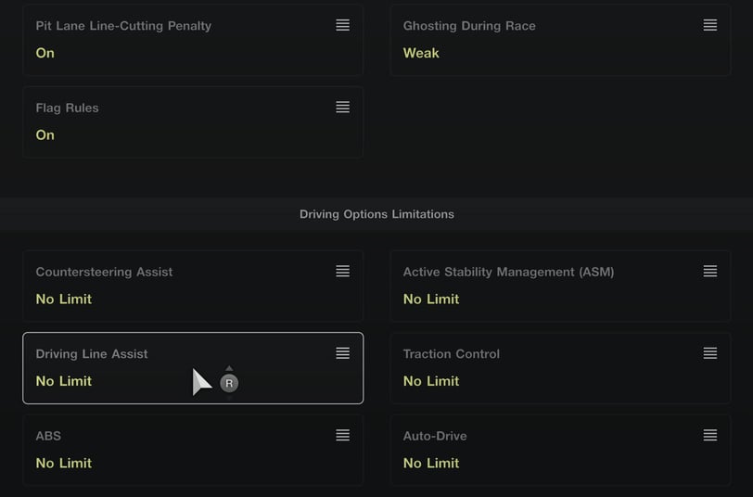This screenshot has width=753, height=497.
Task: Open Traction Control No Limit options
Action: 431,381
